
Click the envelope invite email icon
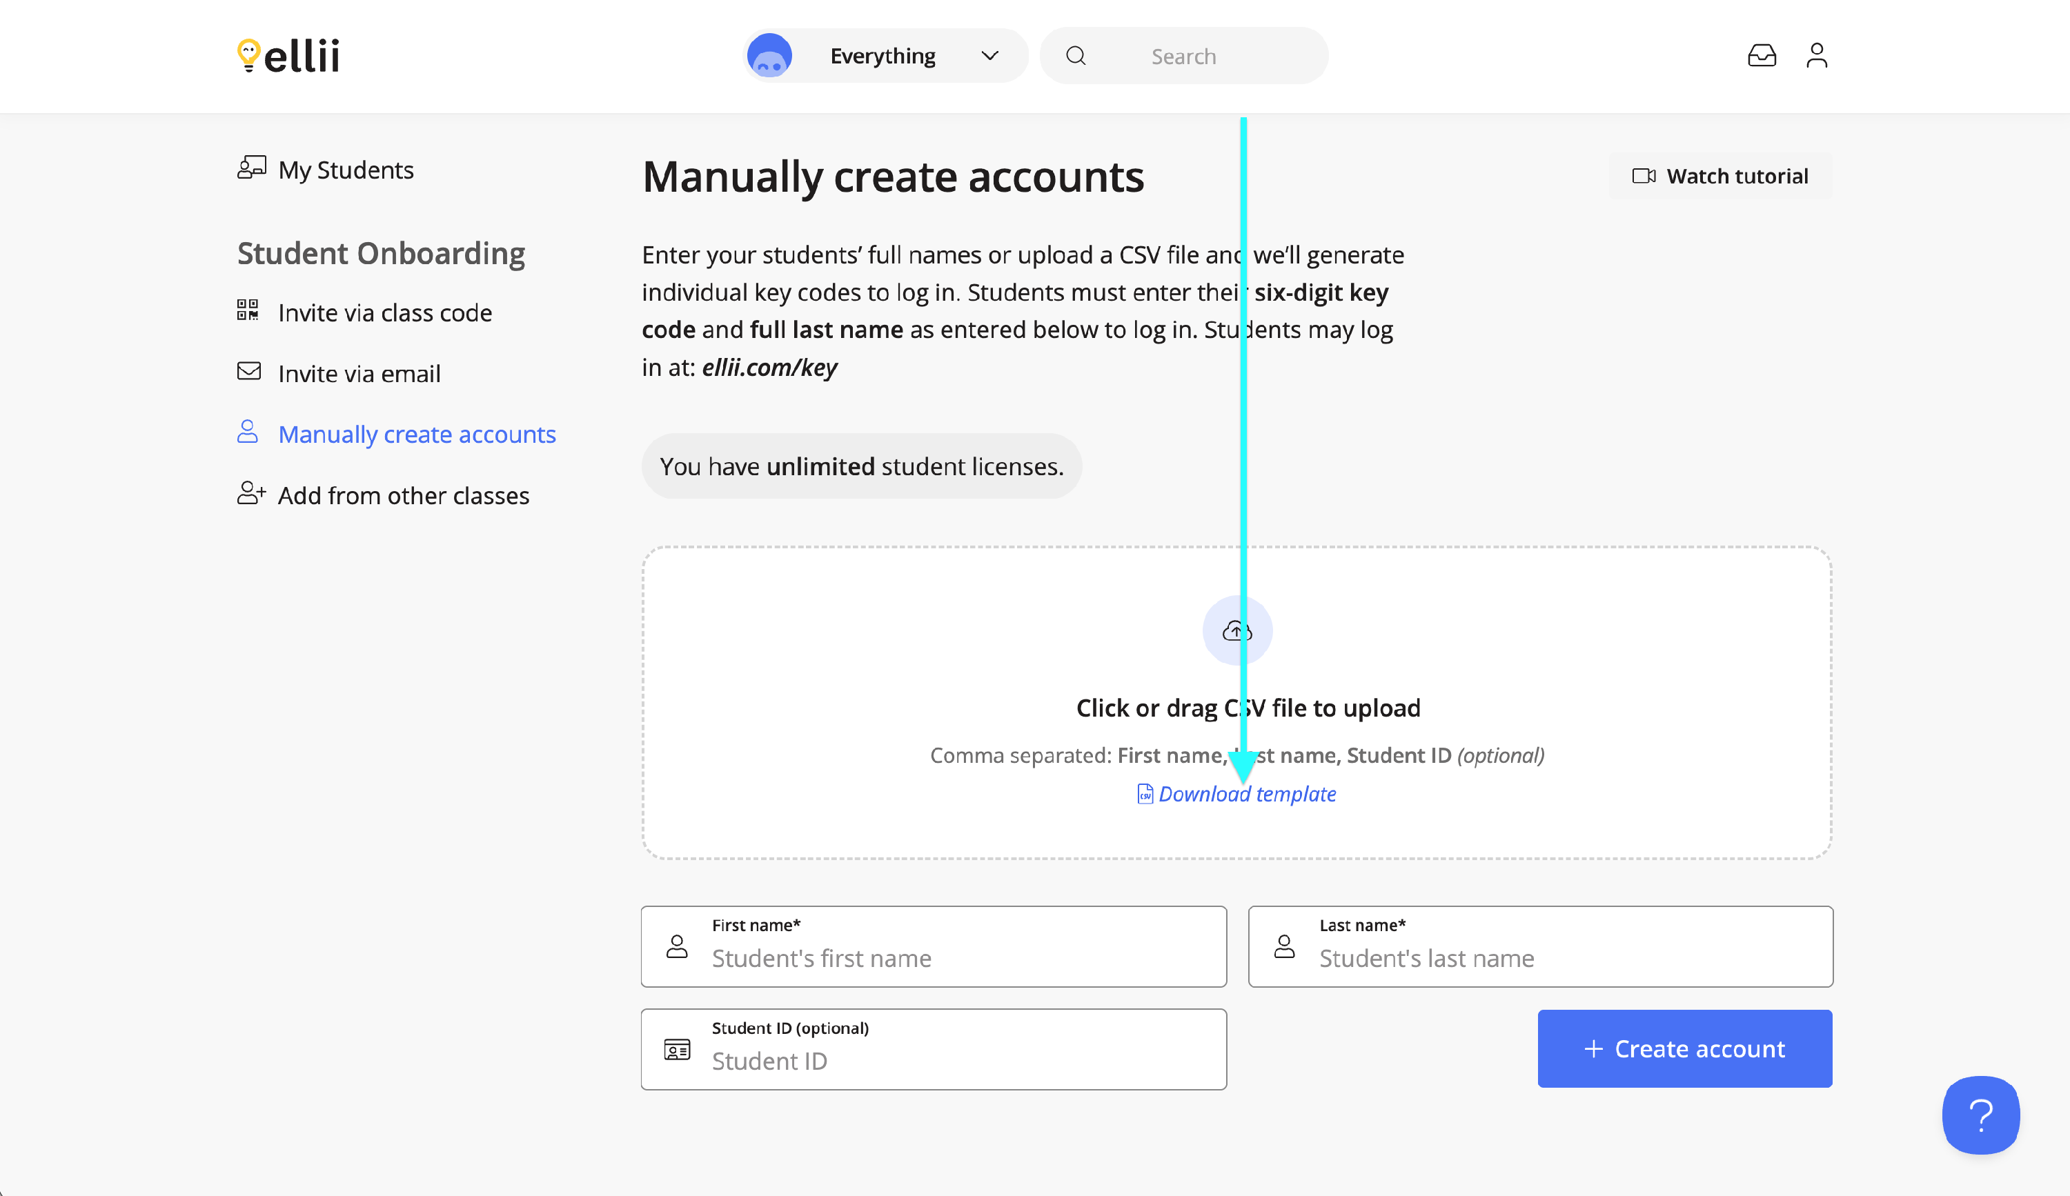pyautogui.click(x=249, y=372)
